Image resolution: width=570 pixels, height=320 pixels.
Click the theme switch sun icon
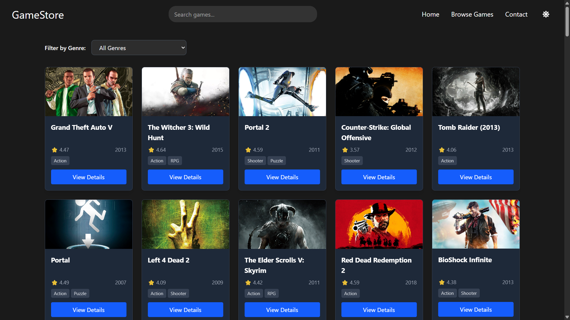coord(546,14)
